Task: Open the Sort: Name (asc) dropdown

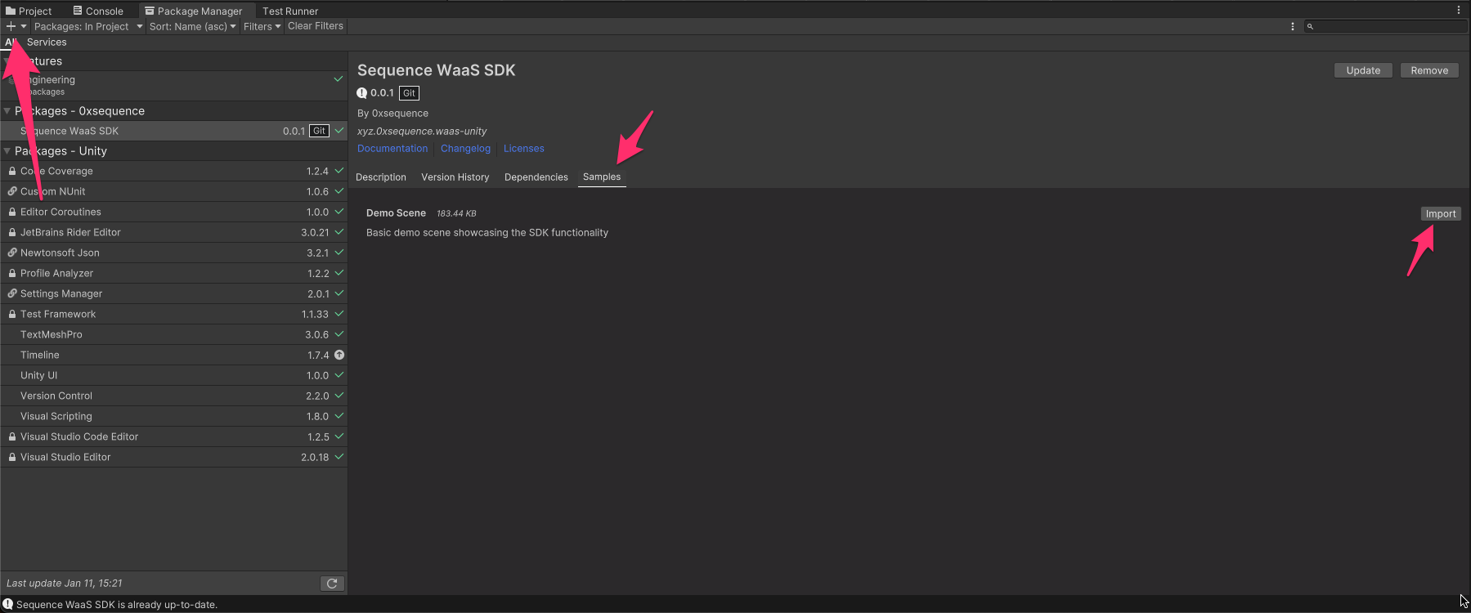Action: point(192,26)
